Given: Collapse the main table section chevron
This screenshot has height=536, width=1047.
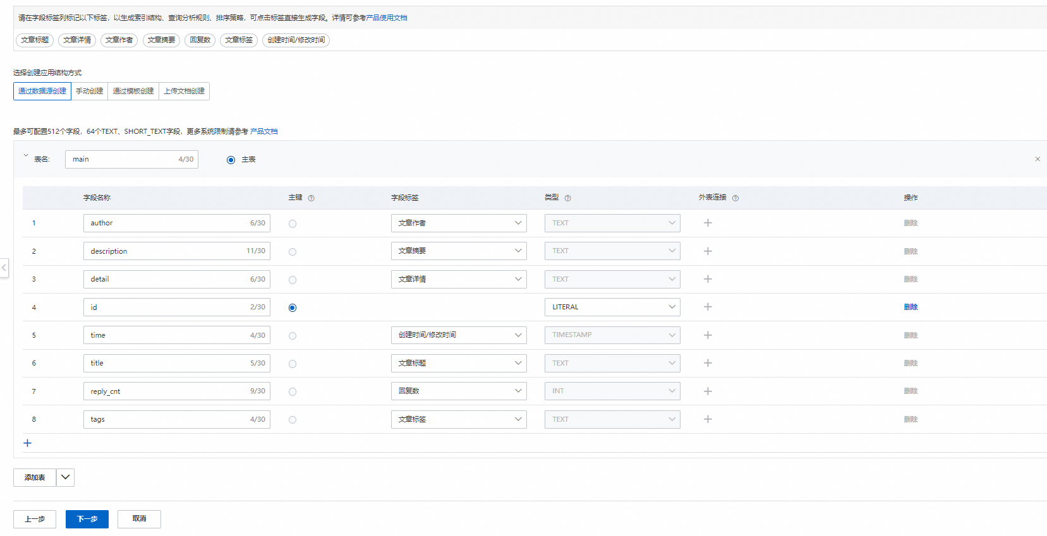Looking at the screenshot, I should tap(26, 155).
